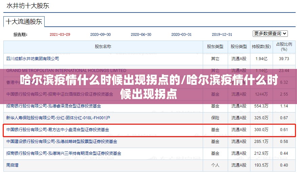Click the 39.73 percentage cell
The height and width of the screenshot is (173, 297).
284,59
